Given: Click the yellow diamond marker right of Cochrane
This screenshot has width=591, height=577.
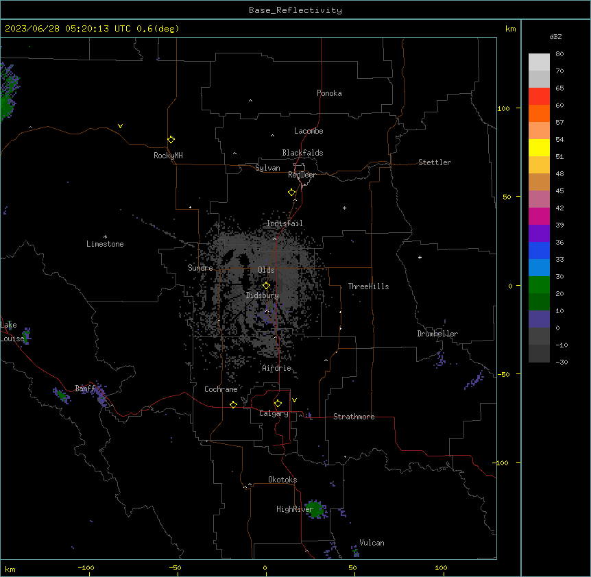Looking at the screenshot, I should click(x=233, y=404).
